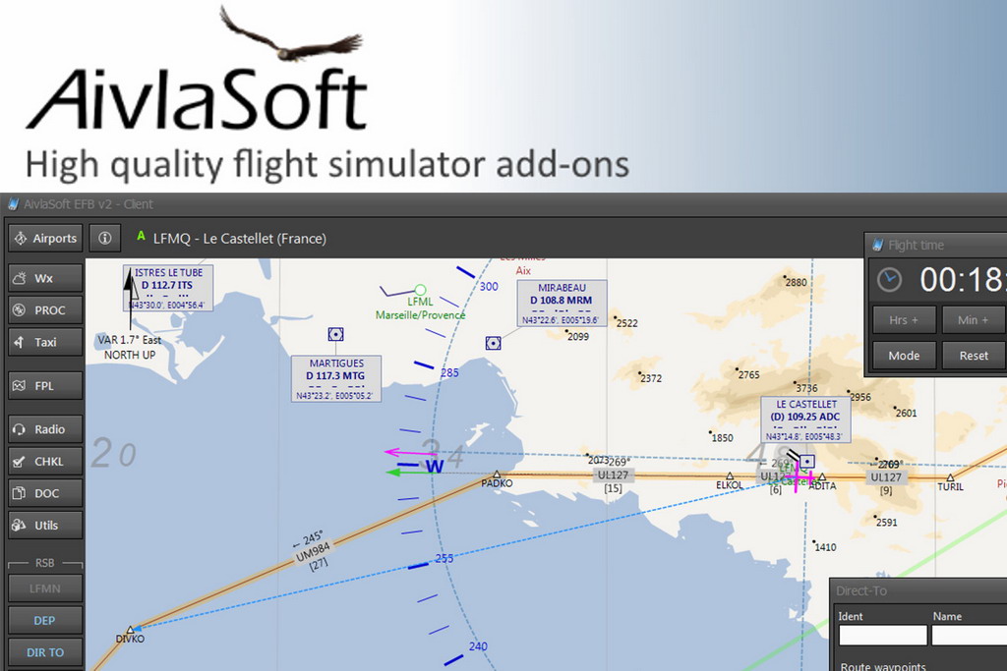Viewport: 1007px width, 671px height.
Task: Click the airport information (i) icon
Action: 105,238
